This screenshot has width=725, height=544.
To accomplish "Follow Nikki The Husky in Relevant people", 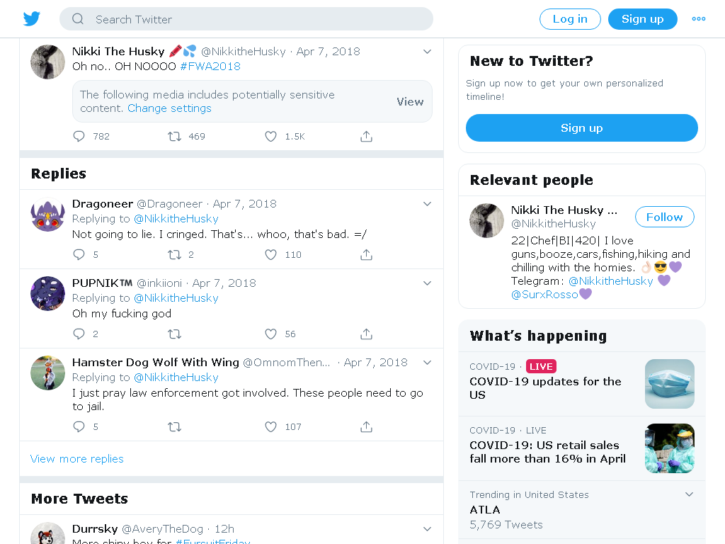I will pyautogui.click(x=664, y=217).
